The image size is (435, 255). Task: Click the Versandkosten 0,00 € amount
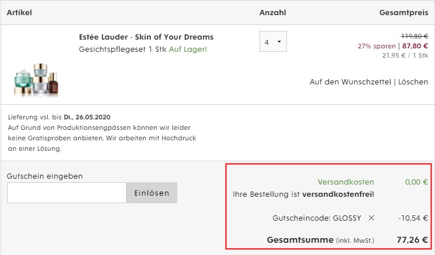(x=416, y=182)
